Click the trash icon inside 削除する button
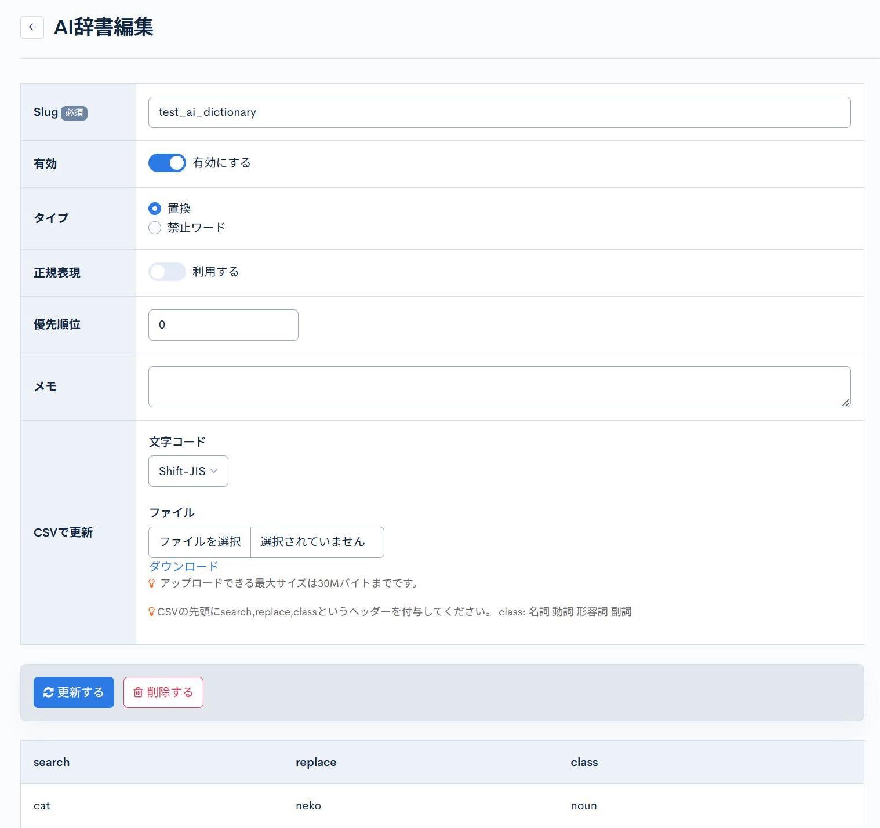This screenshot has width=880, height=828. [x=137, y=692]
